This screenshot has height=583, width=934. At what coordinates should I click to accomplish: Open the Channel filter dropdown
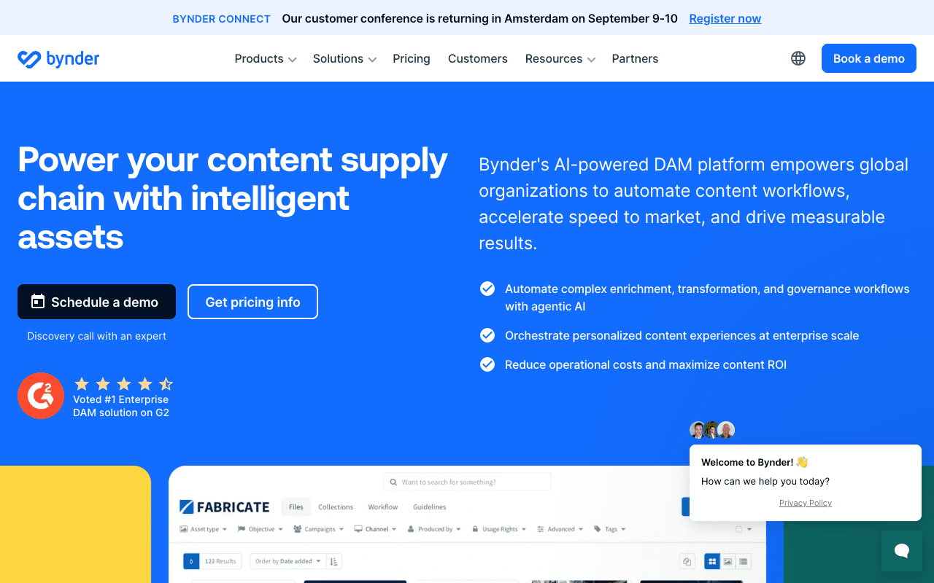pos(375,529)
